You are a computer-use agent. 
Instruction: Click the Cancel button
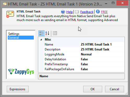coord(114,89)
